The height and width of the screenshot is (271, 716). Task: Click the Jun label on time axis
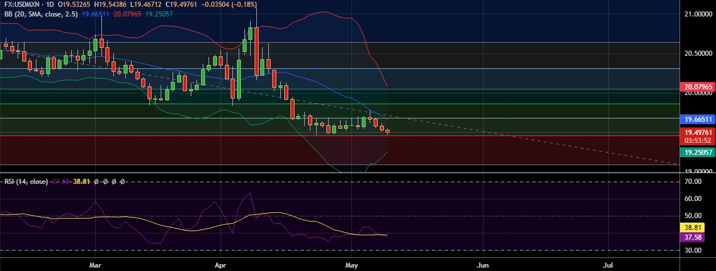click(x=482, y=265)
